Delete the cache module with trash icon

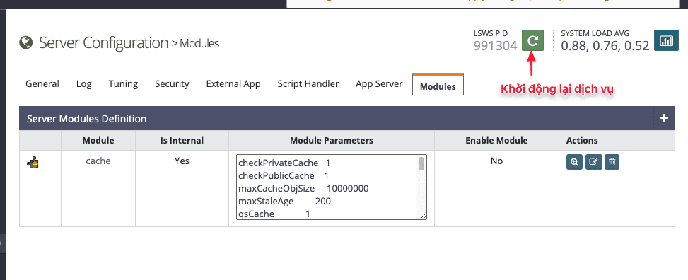pos(612,162)
